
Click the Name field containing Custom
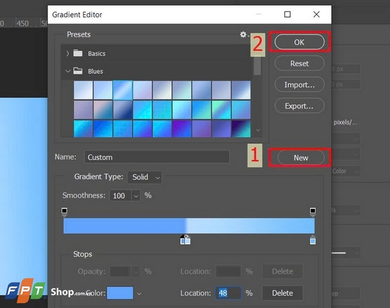pyautogui.click(x=156, y=157)
